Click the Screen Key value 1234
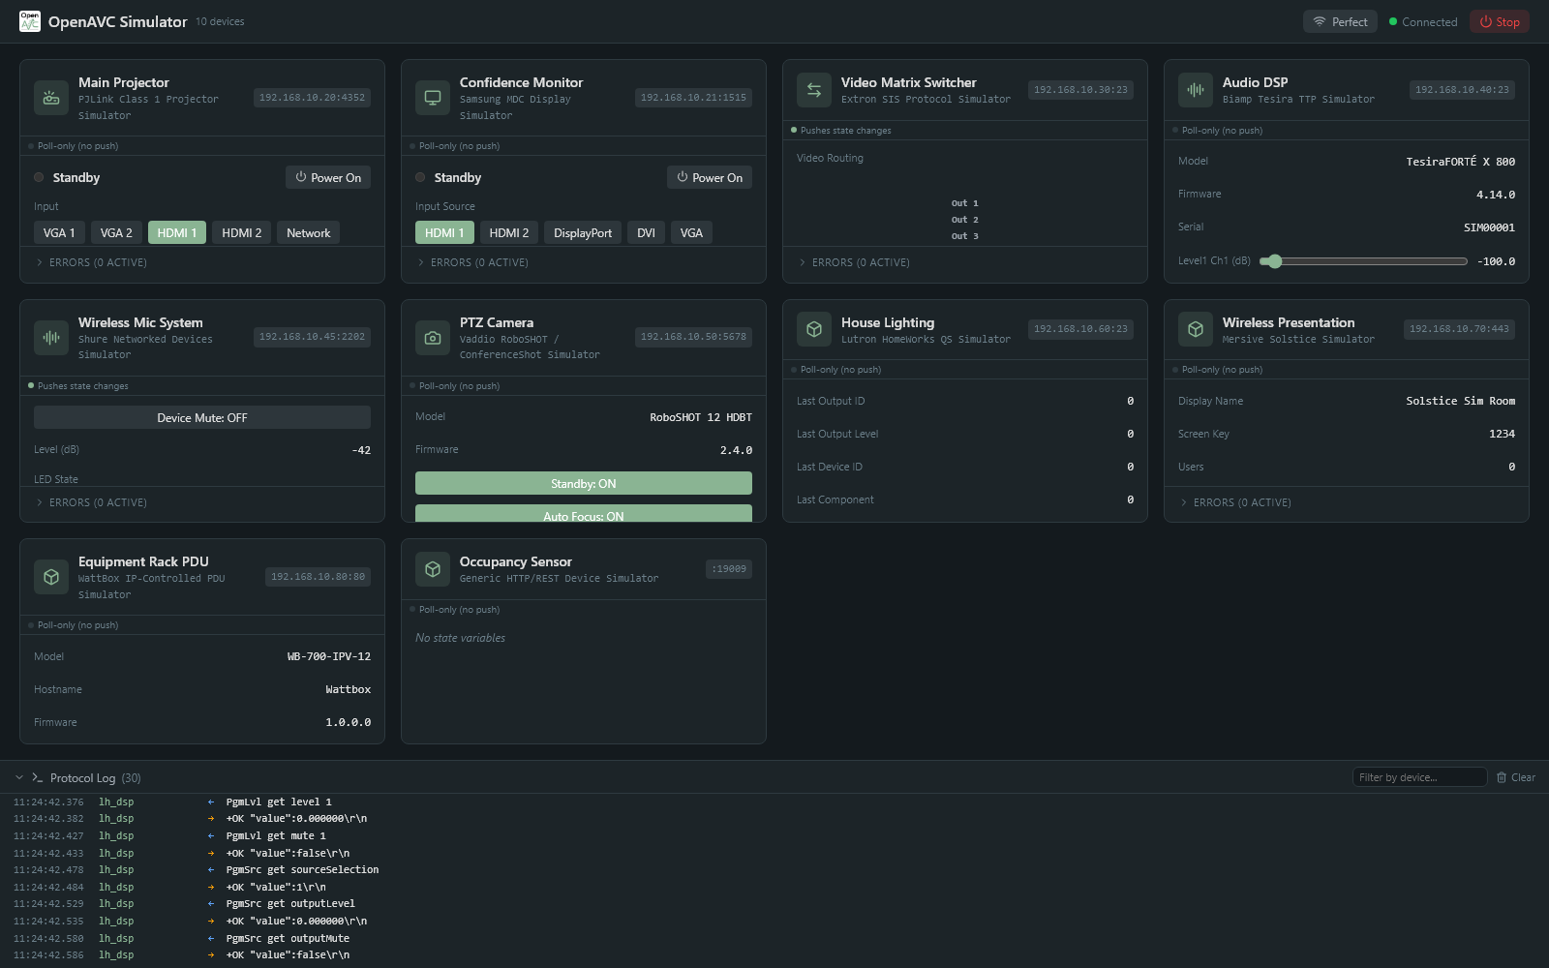Image resolution: width=1549 pixels, height=968 pixels. 1502,434
